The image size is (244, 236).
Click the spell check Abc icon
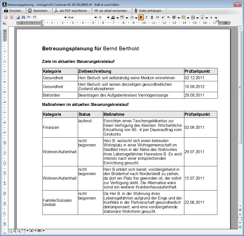click(40, 230)
